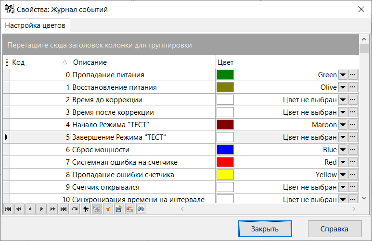The width and height of the screenshot is (372, 241).
Task: Open the Olive color dropdown
Action: click(x=343, y=87)
